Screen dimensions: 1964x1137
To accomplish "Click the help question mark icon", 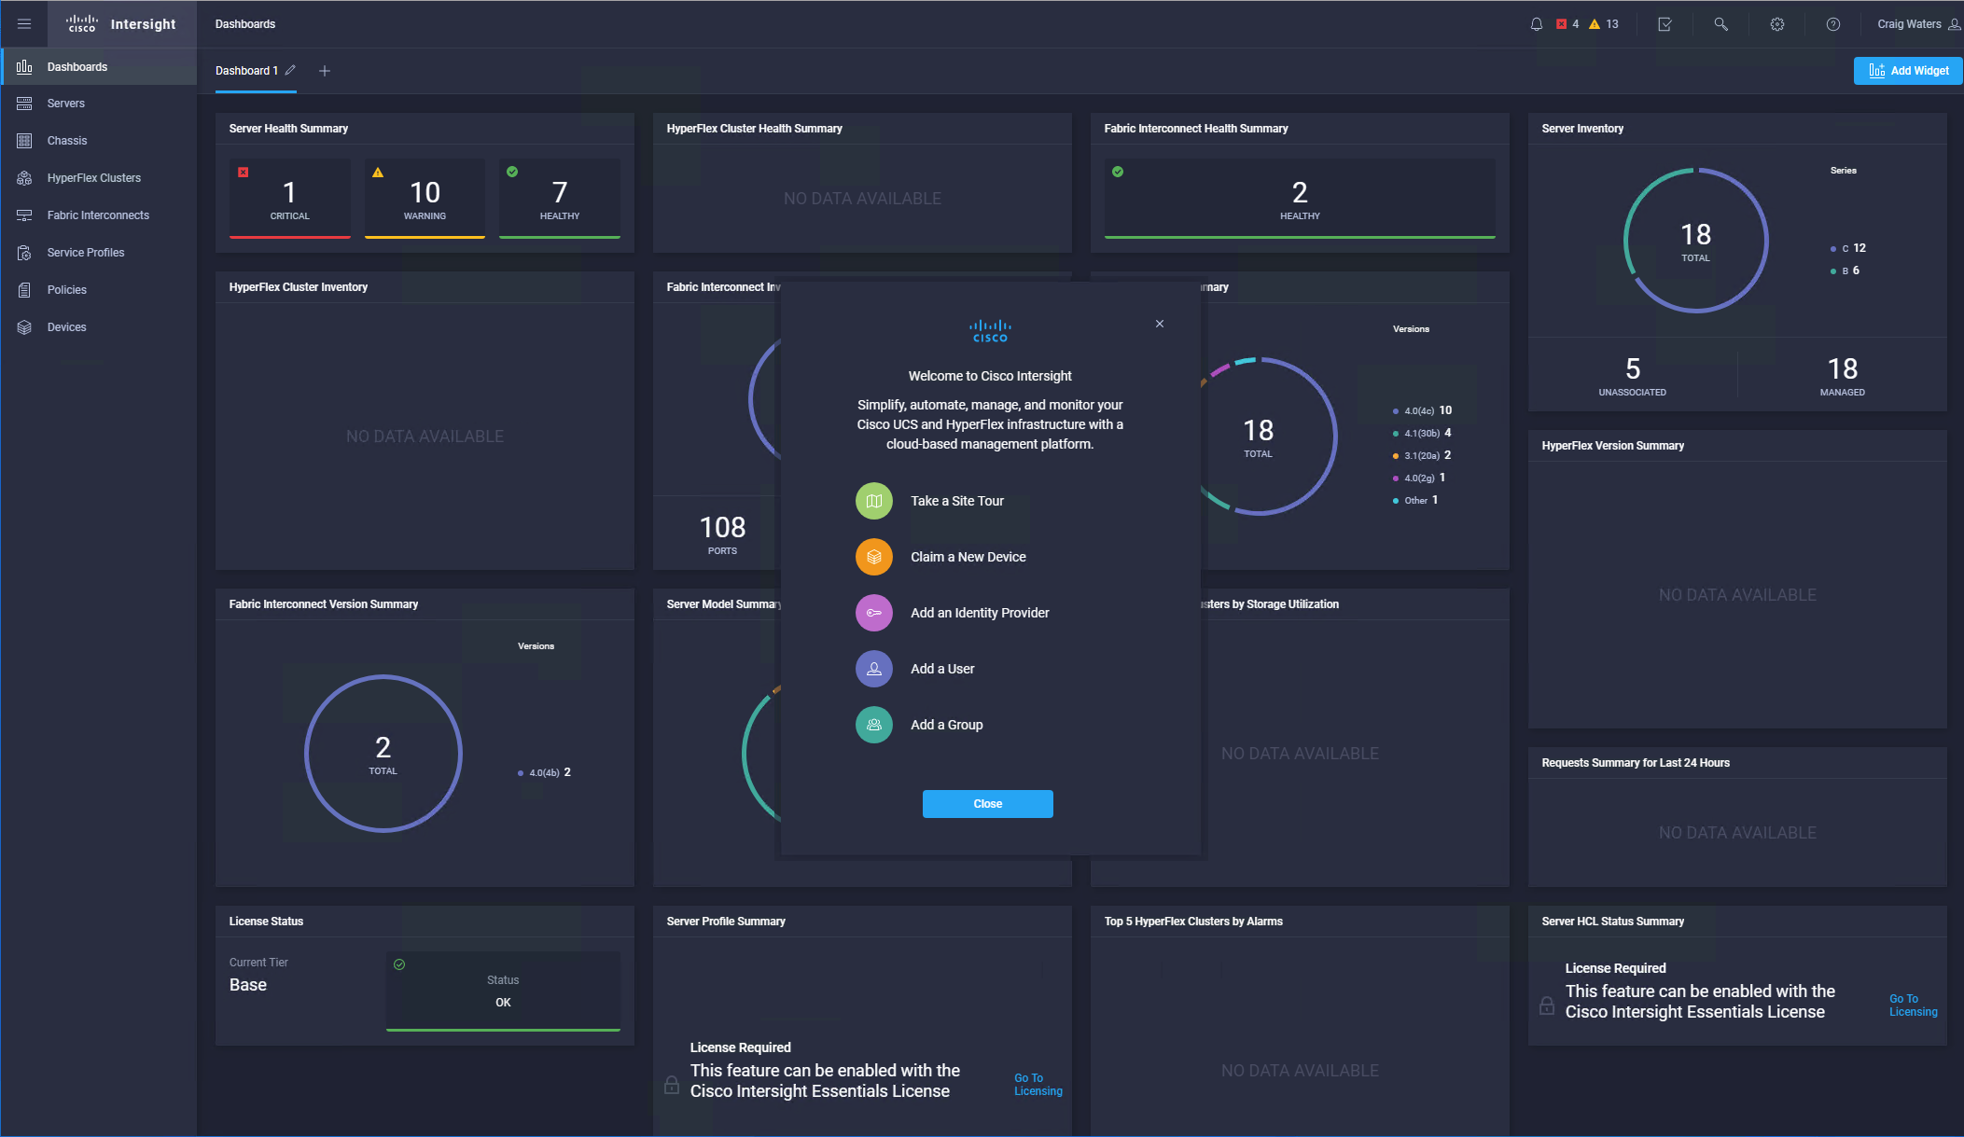I will pyautogui.click(x=1832, y=24).
